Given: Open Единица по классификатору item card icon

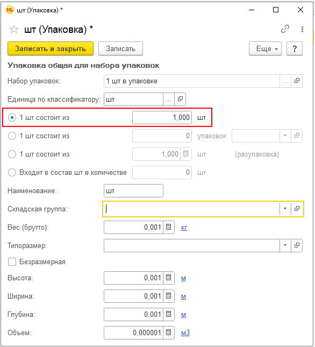Looking at the screenshot, I should tap(180, 99).
